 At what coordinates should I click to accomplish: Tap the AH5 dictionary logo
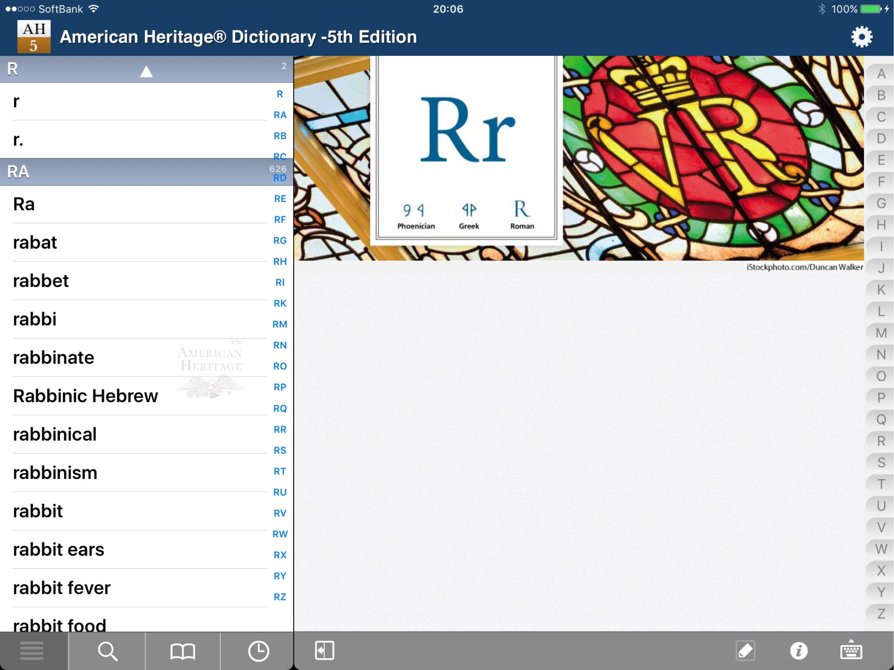click(34, 36)
